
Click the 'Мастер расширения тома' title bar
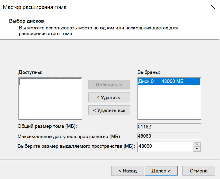(76, 7)
